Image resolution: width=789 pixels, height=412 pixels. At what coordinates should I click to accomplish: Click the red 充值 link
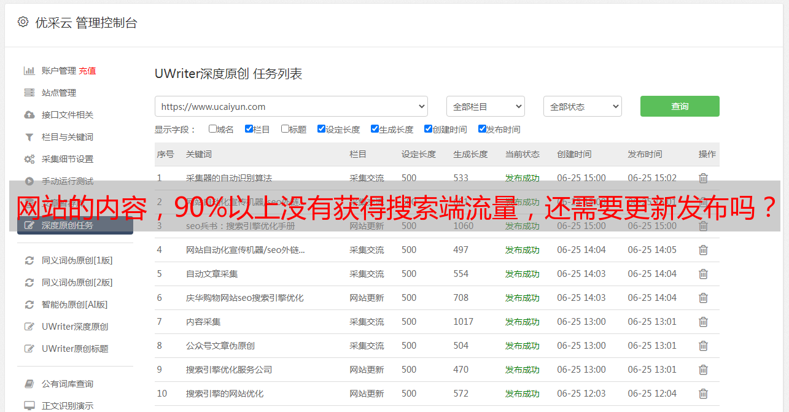click(87, 71)
